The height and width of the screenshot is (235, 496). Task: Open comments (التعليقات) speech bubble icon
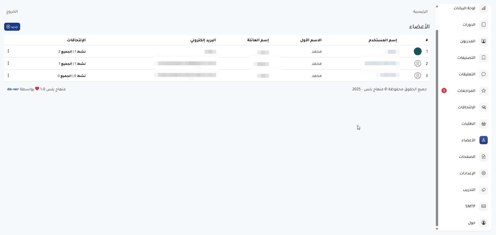click(483, 74)
